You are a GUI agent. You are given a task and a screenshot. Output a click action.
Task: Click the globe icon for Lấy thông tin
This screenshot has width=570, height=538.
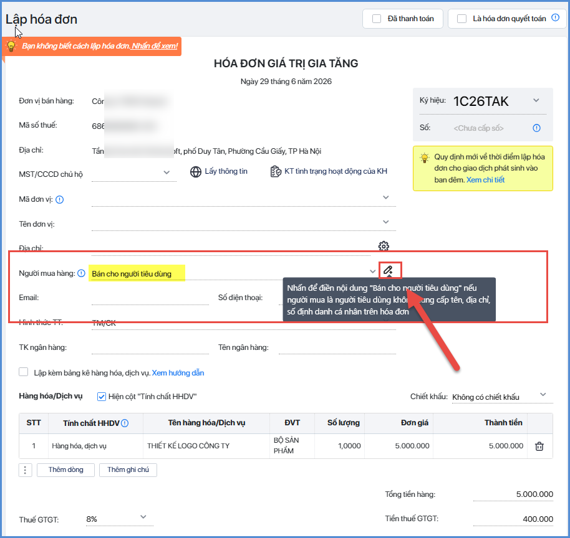click(x=196, y=172)
